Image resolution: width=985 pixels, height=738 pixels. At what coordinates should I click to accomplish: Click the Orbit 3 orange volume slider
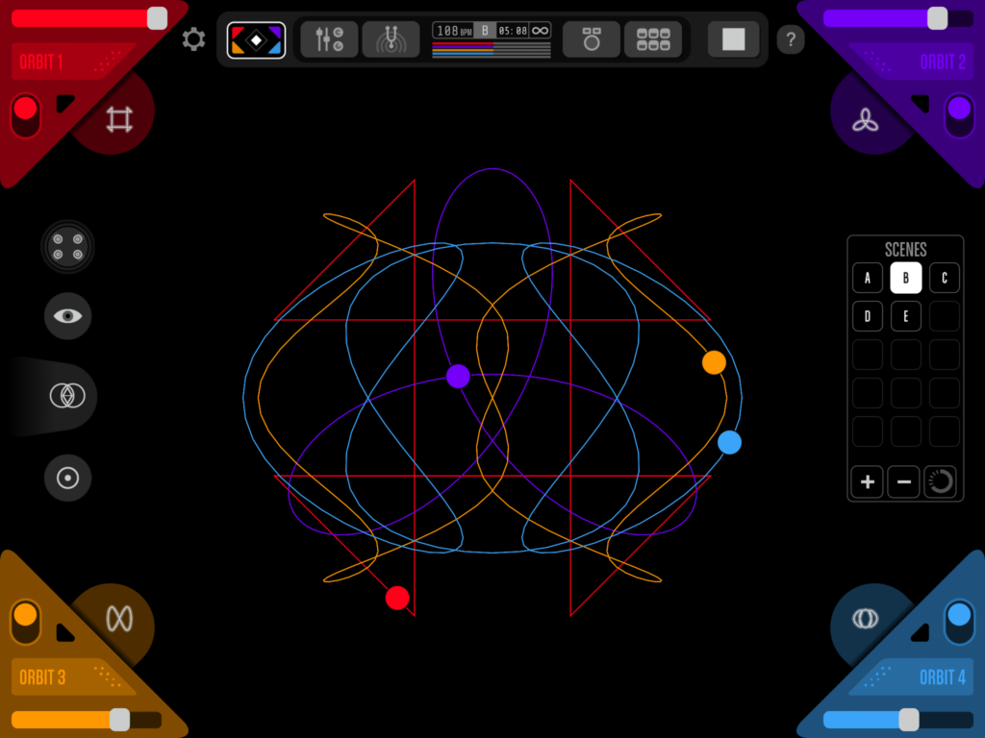pyautogui.click(x=87, y=720)
